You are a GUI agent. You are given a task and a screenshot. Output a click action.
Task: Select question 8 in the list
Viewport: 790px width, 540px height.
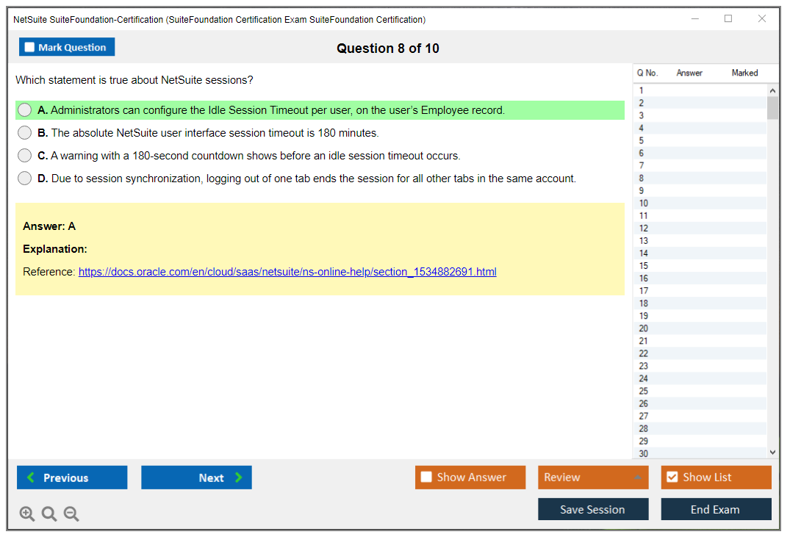(x=700, y=178)
